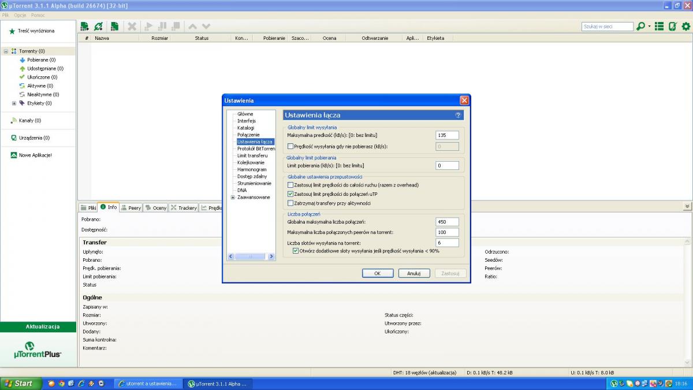693x390 pixels.
Task: Open the Plik menu
Action: point(5,15)
